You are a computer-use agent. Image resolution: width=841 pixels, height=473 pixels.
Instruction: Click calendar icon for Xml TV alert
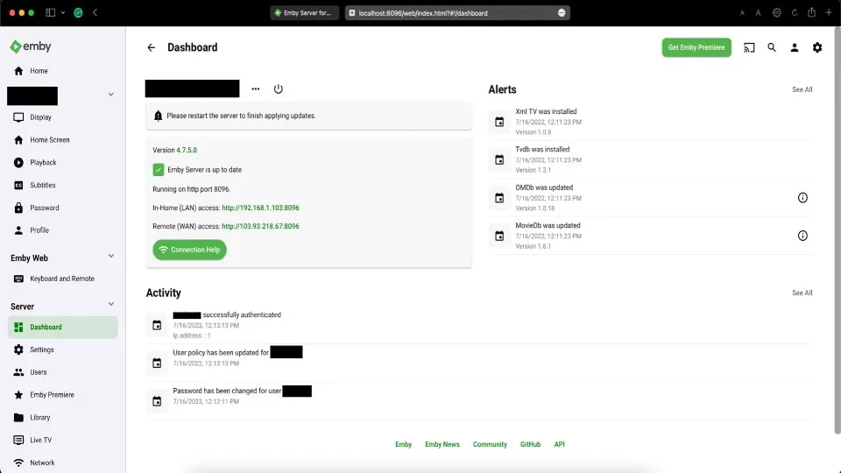click(499, 122)
